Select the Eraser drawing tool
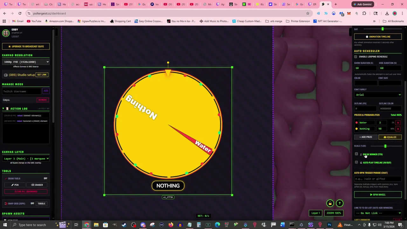This screenshot has width=407, height=229. [37, 185]
